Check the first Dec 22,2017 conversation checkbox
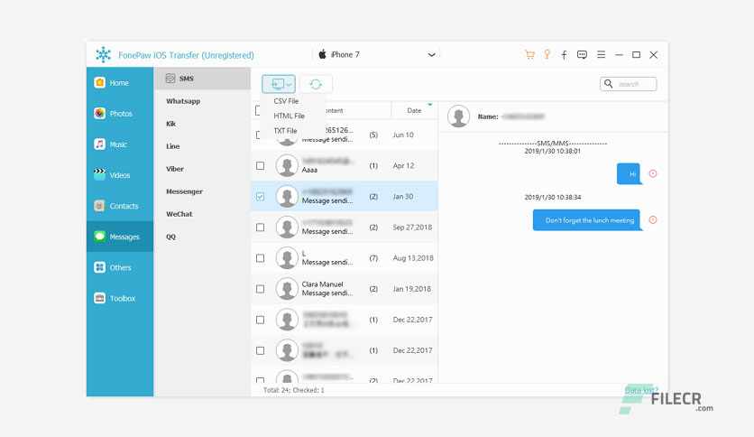This screenshot has height=437, width=754. coord(260,320)
